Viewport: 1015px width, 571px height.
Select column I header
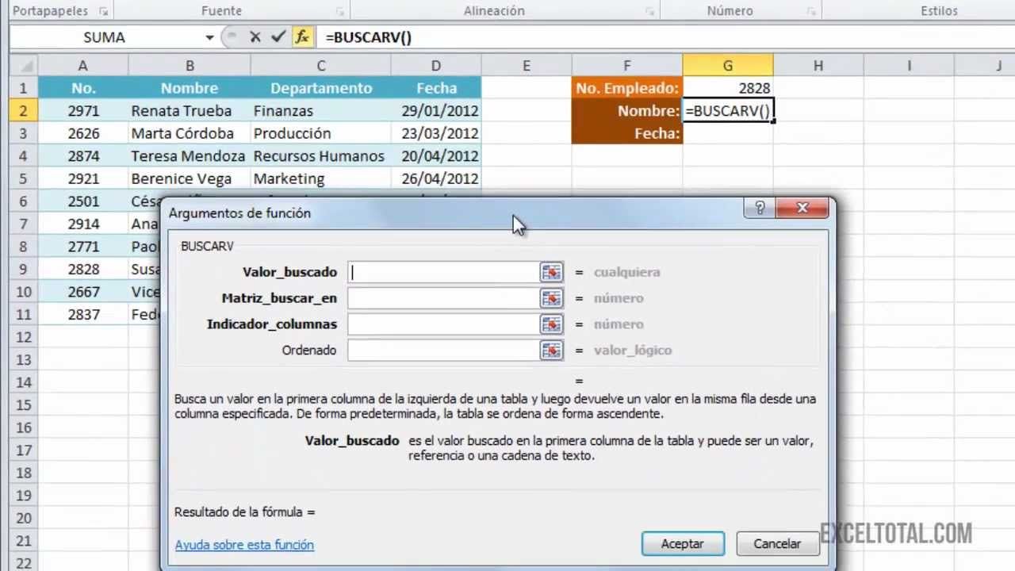click(909, 66)
